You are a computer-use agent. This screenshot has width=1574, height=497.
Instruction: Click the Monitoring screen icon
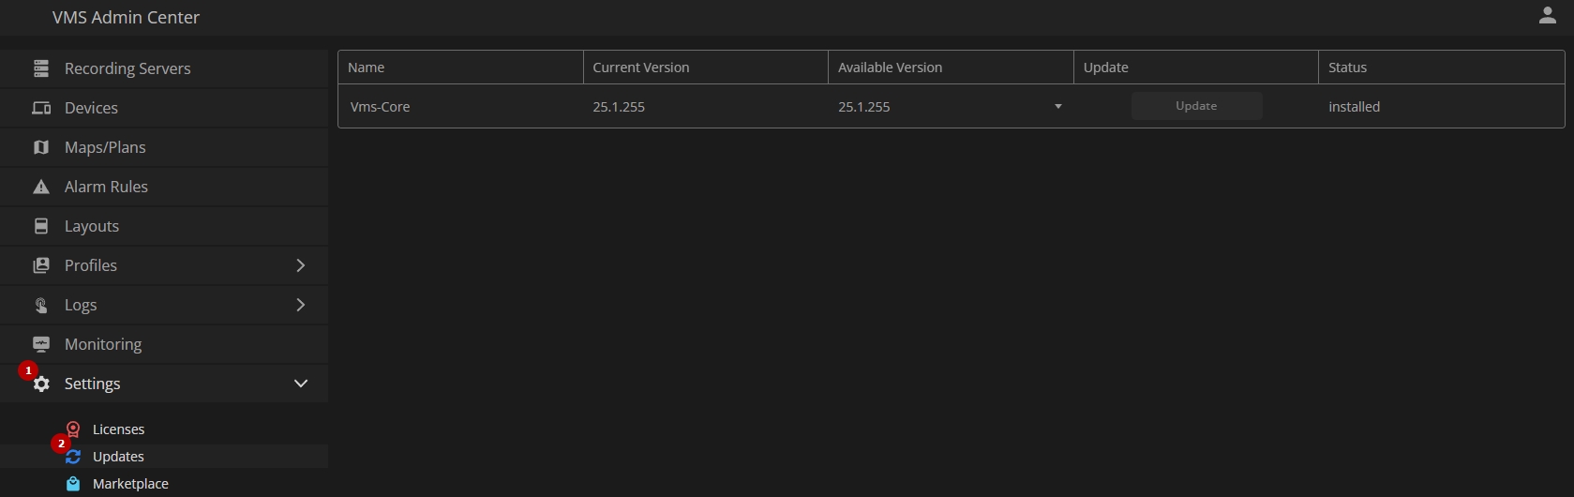41,344
